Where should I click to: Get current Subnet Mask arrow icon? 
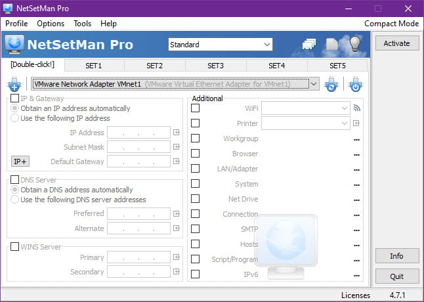pyautogui.click(x=177, y=147)
